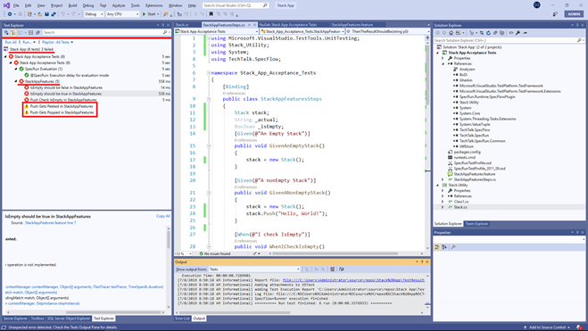Collapse the StackAppFeatures (5) test node
588x331 pixels.
[16, 81]
